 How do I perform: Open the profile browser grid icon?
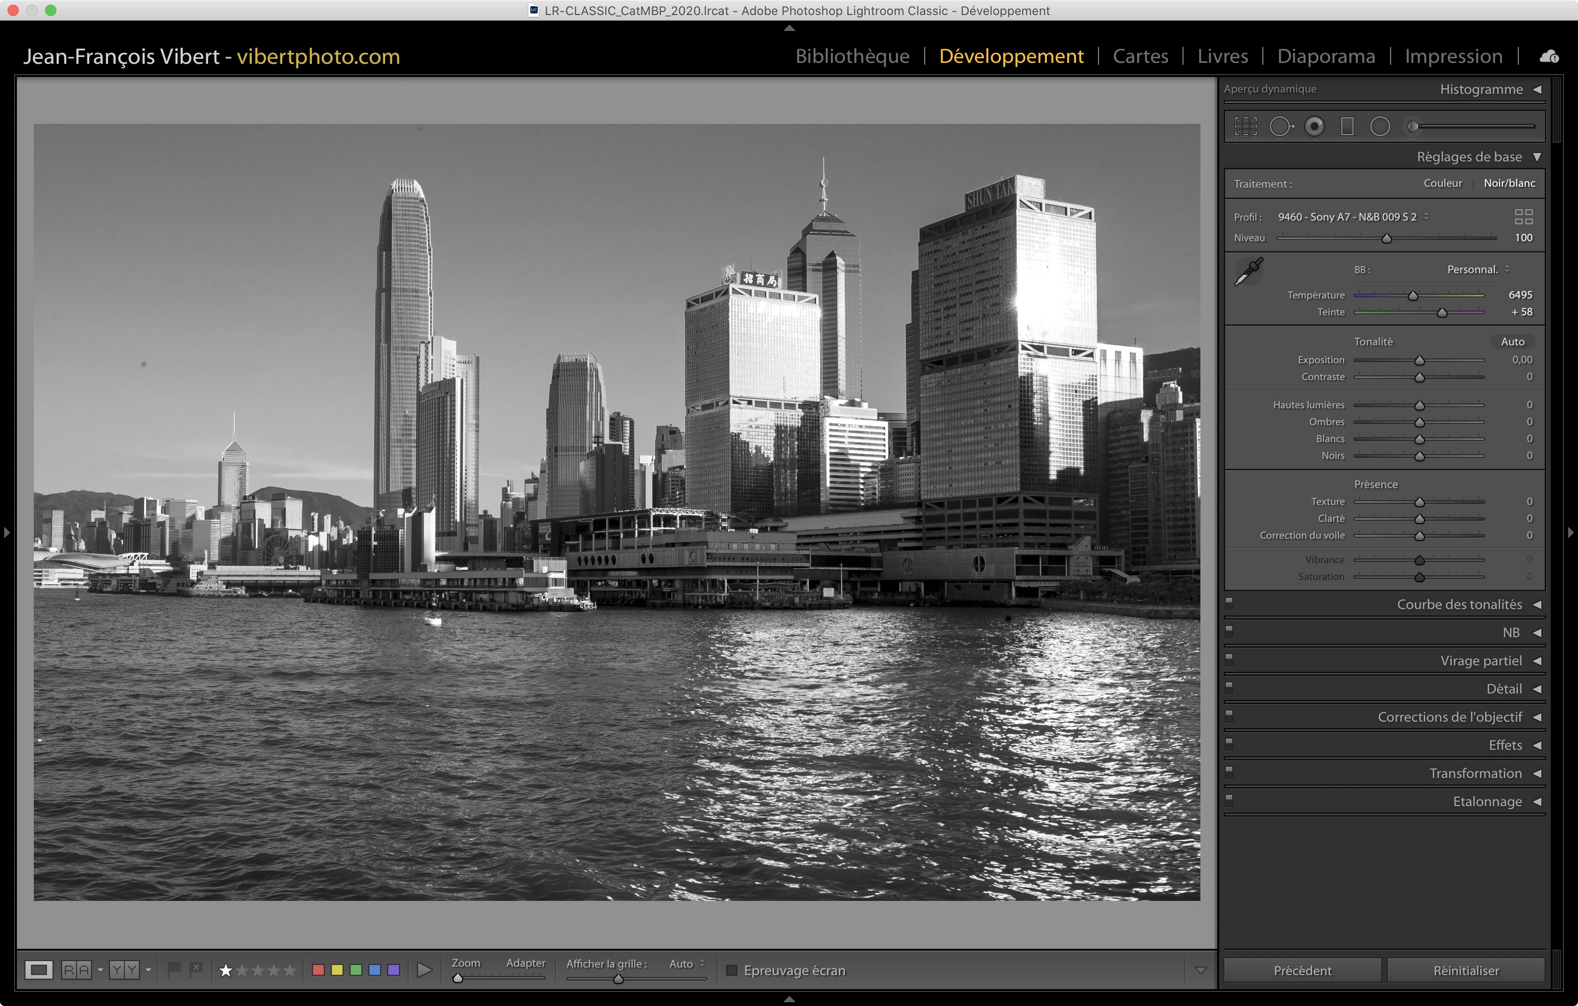click(x=1524, y=217)
